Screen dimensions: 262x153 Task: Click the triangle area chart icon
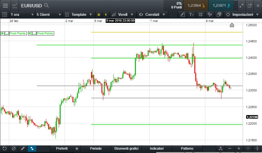[x=182, y=15]
